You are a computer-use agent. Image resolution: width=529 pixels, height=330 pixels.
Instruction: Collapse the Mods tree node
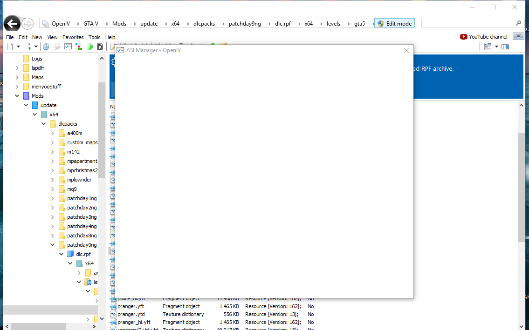coord(17,96)
